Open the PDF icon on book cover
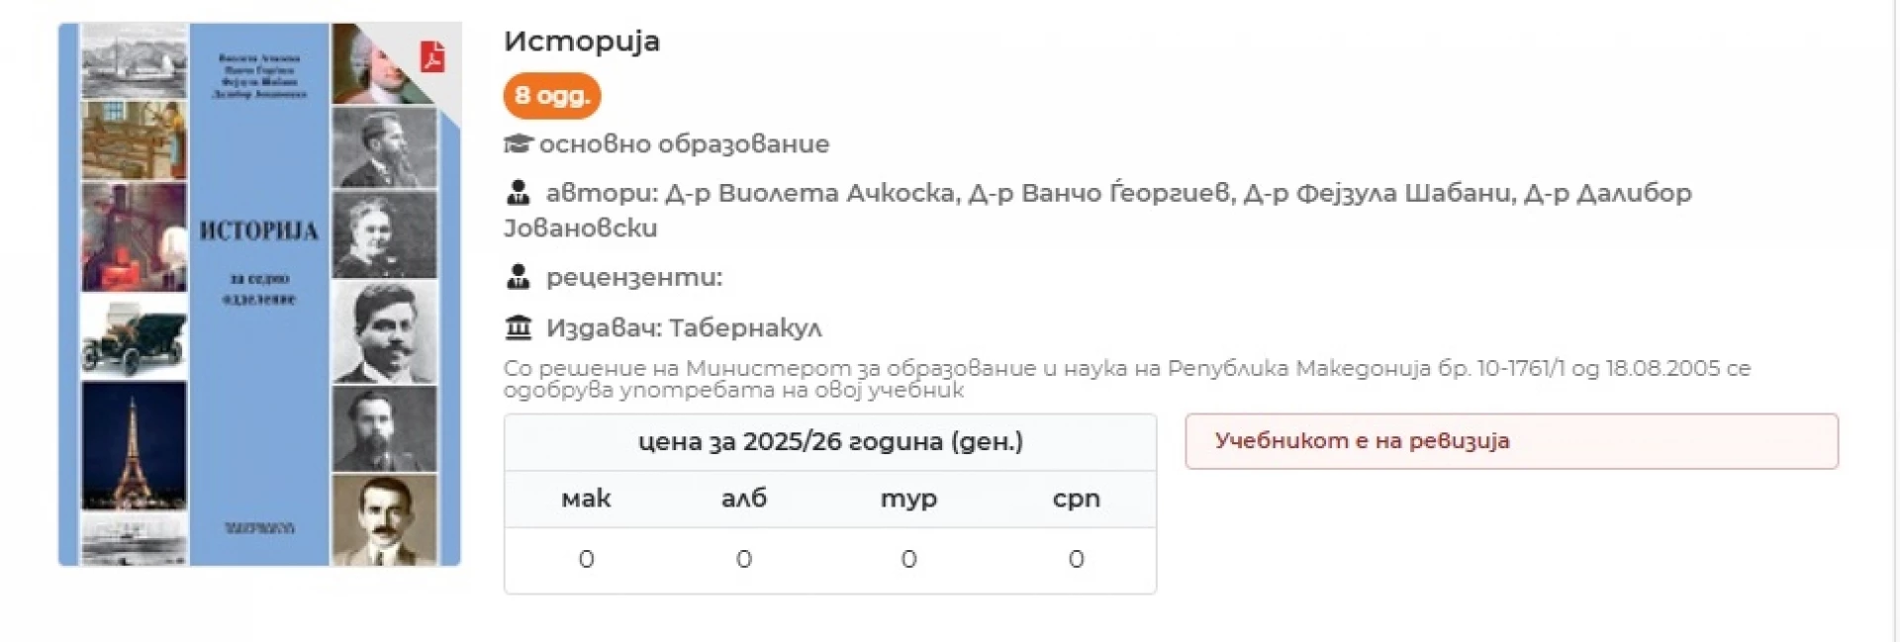The width and height of the screenshot is (1900, 642). 432,56
